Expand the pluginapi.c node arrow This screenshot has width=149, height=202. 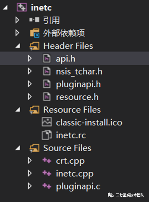30,186
